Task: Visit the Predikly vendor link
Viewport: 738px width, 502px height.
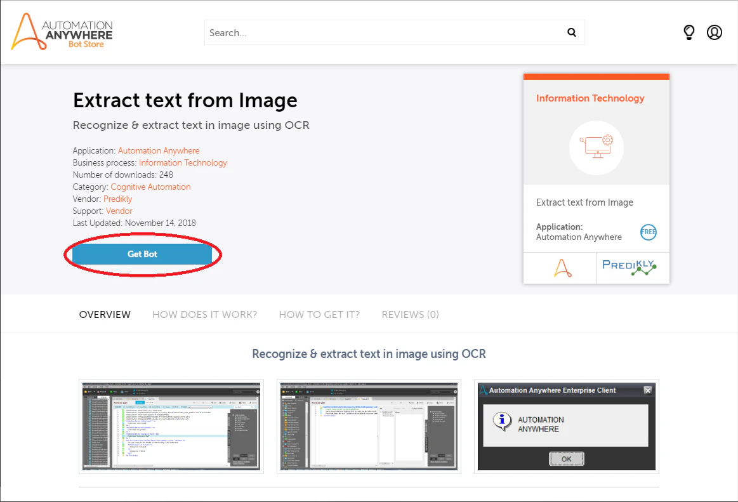Action: pyautogui.click(x=117, y=199)
